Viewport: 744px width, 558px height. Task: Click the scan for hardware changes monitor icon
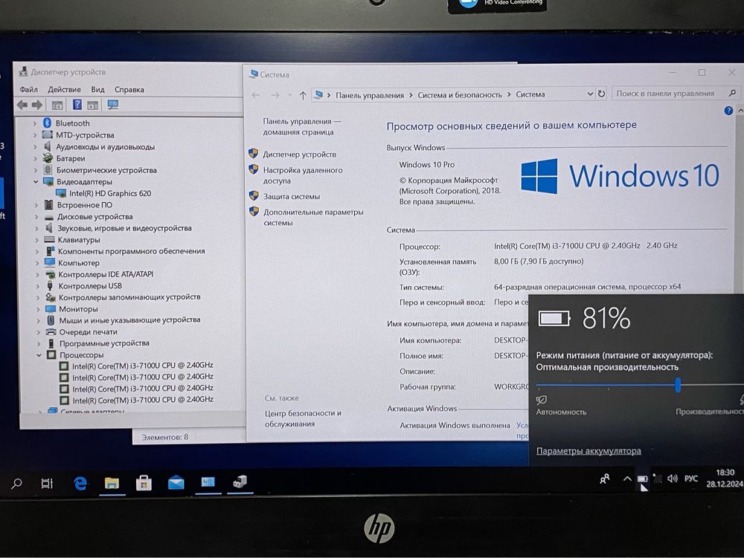click(x=112, y=105)
